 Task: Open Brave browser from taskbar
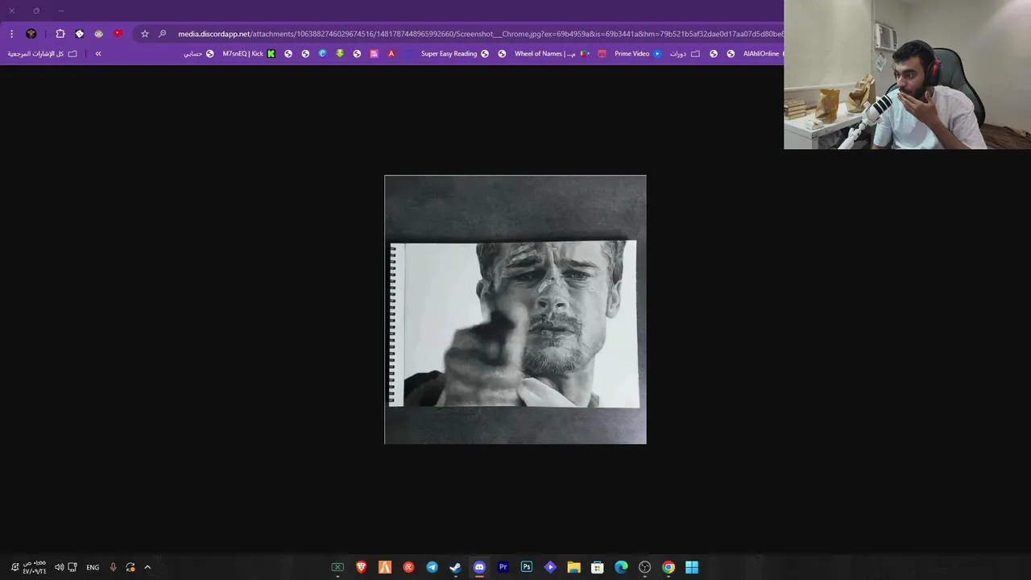[x=362, y=567]
